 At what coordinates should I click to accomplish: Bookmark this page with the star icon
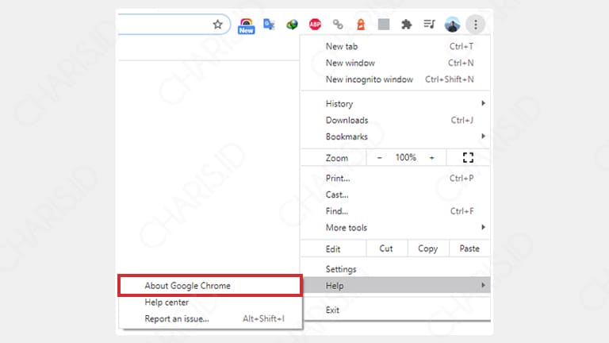click(217, 25)
